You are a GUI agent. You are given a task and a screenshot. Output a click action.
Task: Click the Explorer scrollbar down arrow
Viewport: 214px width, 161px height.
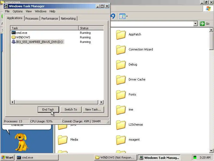pyautogui.click(x=211, y=151)
